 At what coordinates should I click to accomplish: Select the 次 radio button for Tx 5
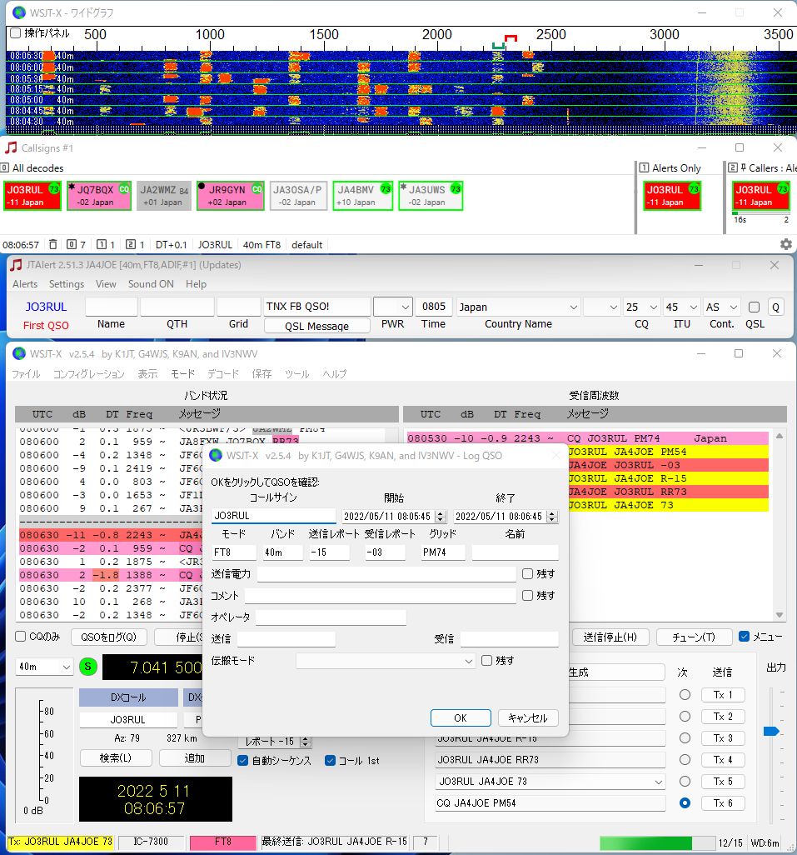pyautogui.click(x=685, y=782)
